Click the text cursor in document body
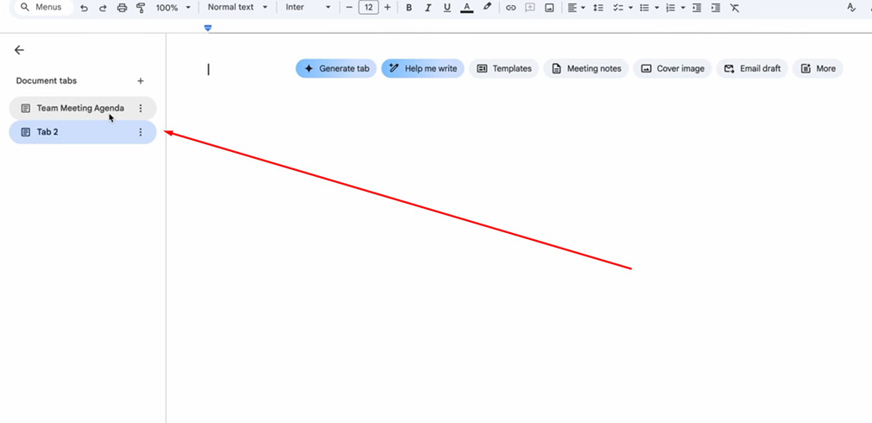This screenshot has height=423, width=872. click(x=209, y=69)
